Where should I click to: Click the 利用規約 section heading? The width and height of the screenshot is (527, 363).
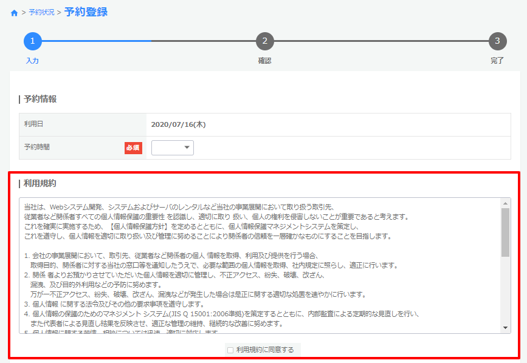tap(40, 183)
